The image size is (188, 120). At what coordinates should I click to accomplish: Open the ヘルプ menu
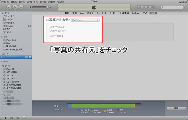click(60, 2)
